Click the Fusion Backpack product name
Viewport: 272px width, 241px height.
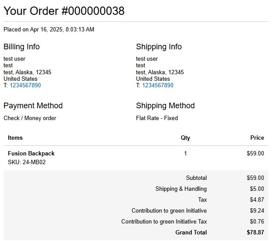click(31, 154)
